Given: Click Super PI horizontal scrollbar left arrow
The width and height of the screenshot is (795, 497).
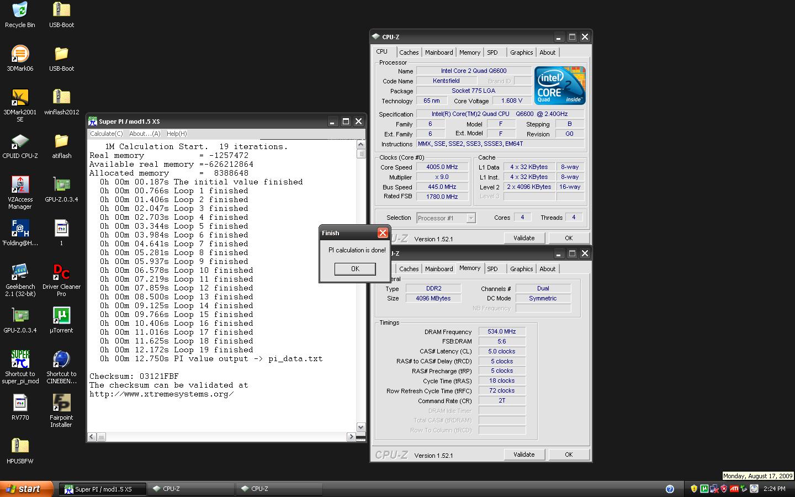Looking at the screenshot, I should coord(93,437).
